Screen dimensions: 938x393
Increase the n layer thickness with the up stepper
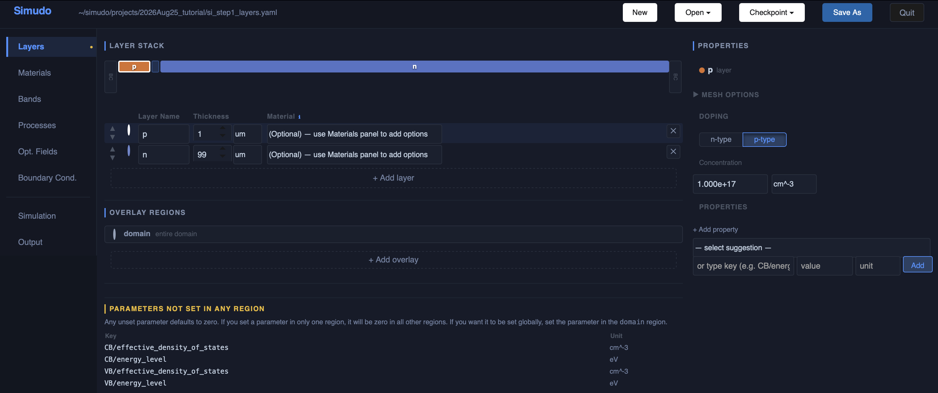click(223, 149)
